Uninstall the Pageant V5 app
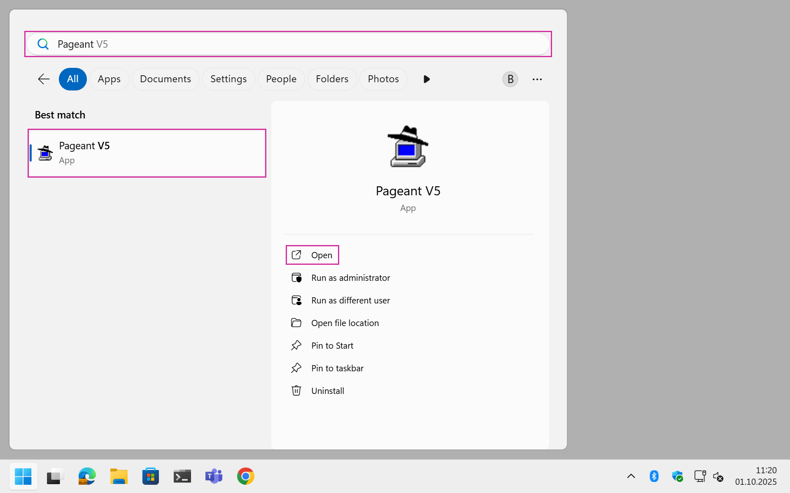Image resolution: width=790 pixels, height=493 pixels. pyautogui.click(x=327, y=391)
